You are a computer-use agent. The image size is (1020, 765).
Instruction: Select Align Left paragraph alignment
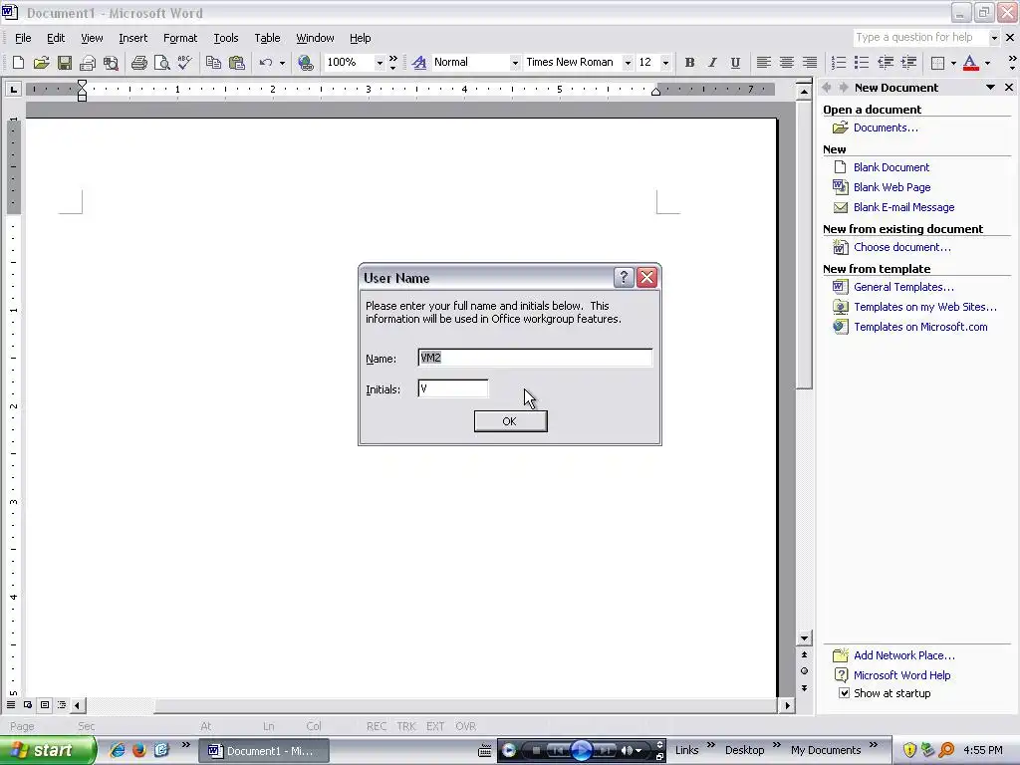pos(764,63)
